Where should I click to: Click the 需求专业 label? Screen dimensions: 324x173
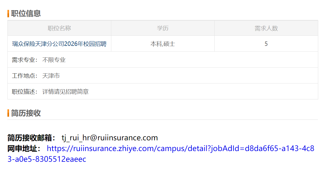pos(24,60)
